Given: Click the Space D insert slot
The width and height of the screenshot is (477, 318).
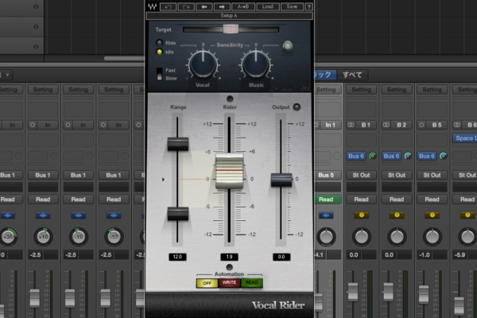Looking at the screenshot, I should pos(465,138).
